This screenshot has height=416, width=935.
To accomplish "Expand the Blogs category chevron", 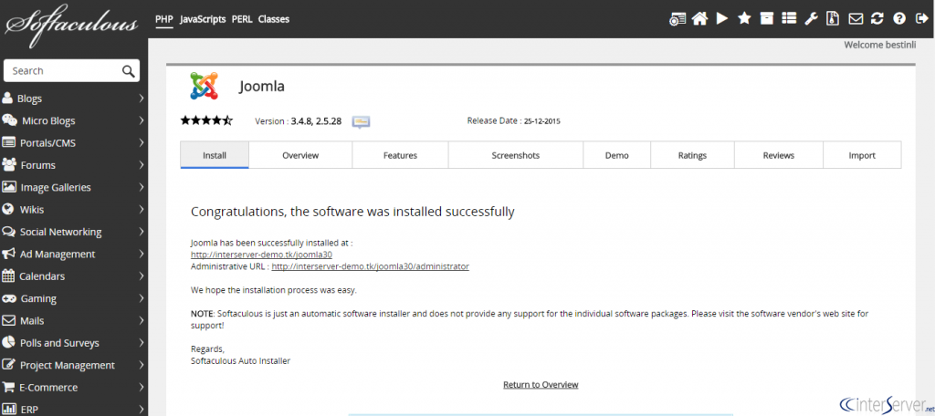I will (x=142, y=99).
